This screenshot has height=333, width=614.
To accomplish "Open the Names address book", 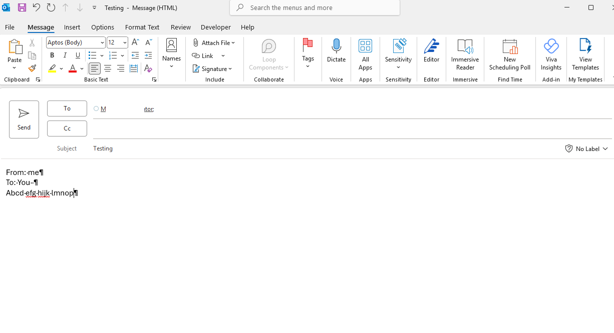I will [x=171, y=53].
